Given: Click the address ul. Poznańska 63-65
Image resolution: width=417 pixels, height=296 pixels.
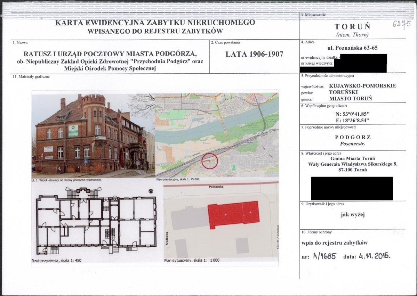Looking at the screenshot, I should [352, 48].
